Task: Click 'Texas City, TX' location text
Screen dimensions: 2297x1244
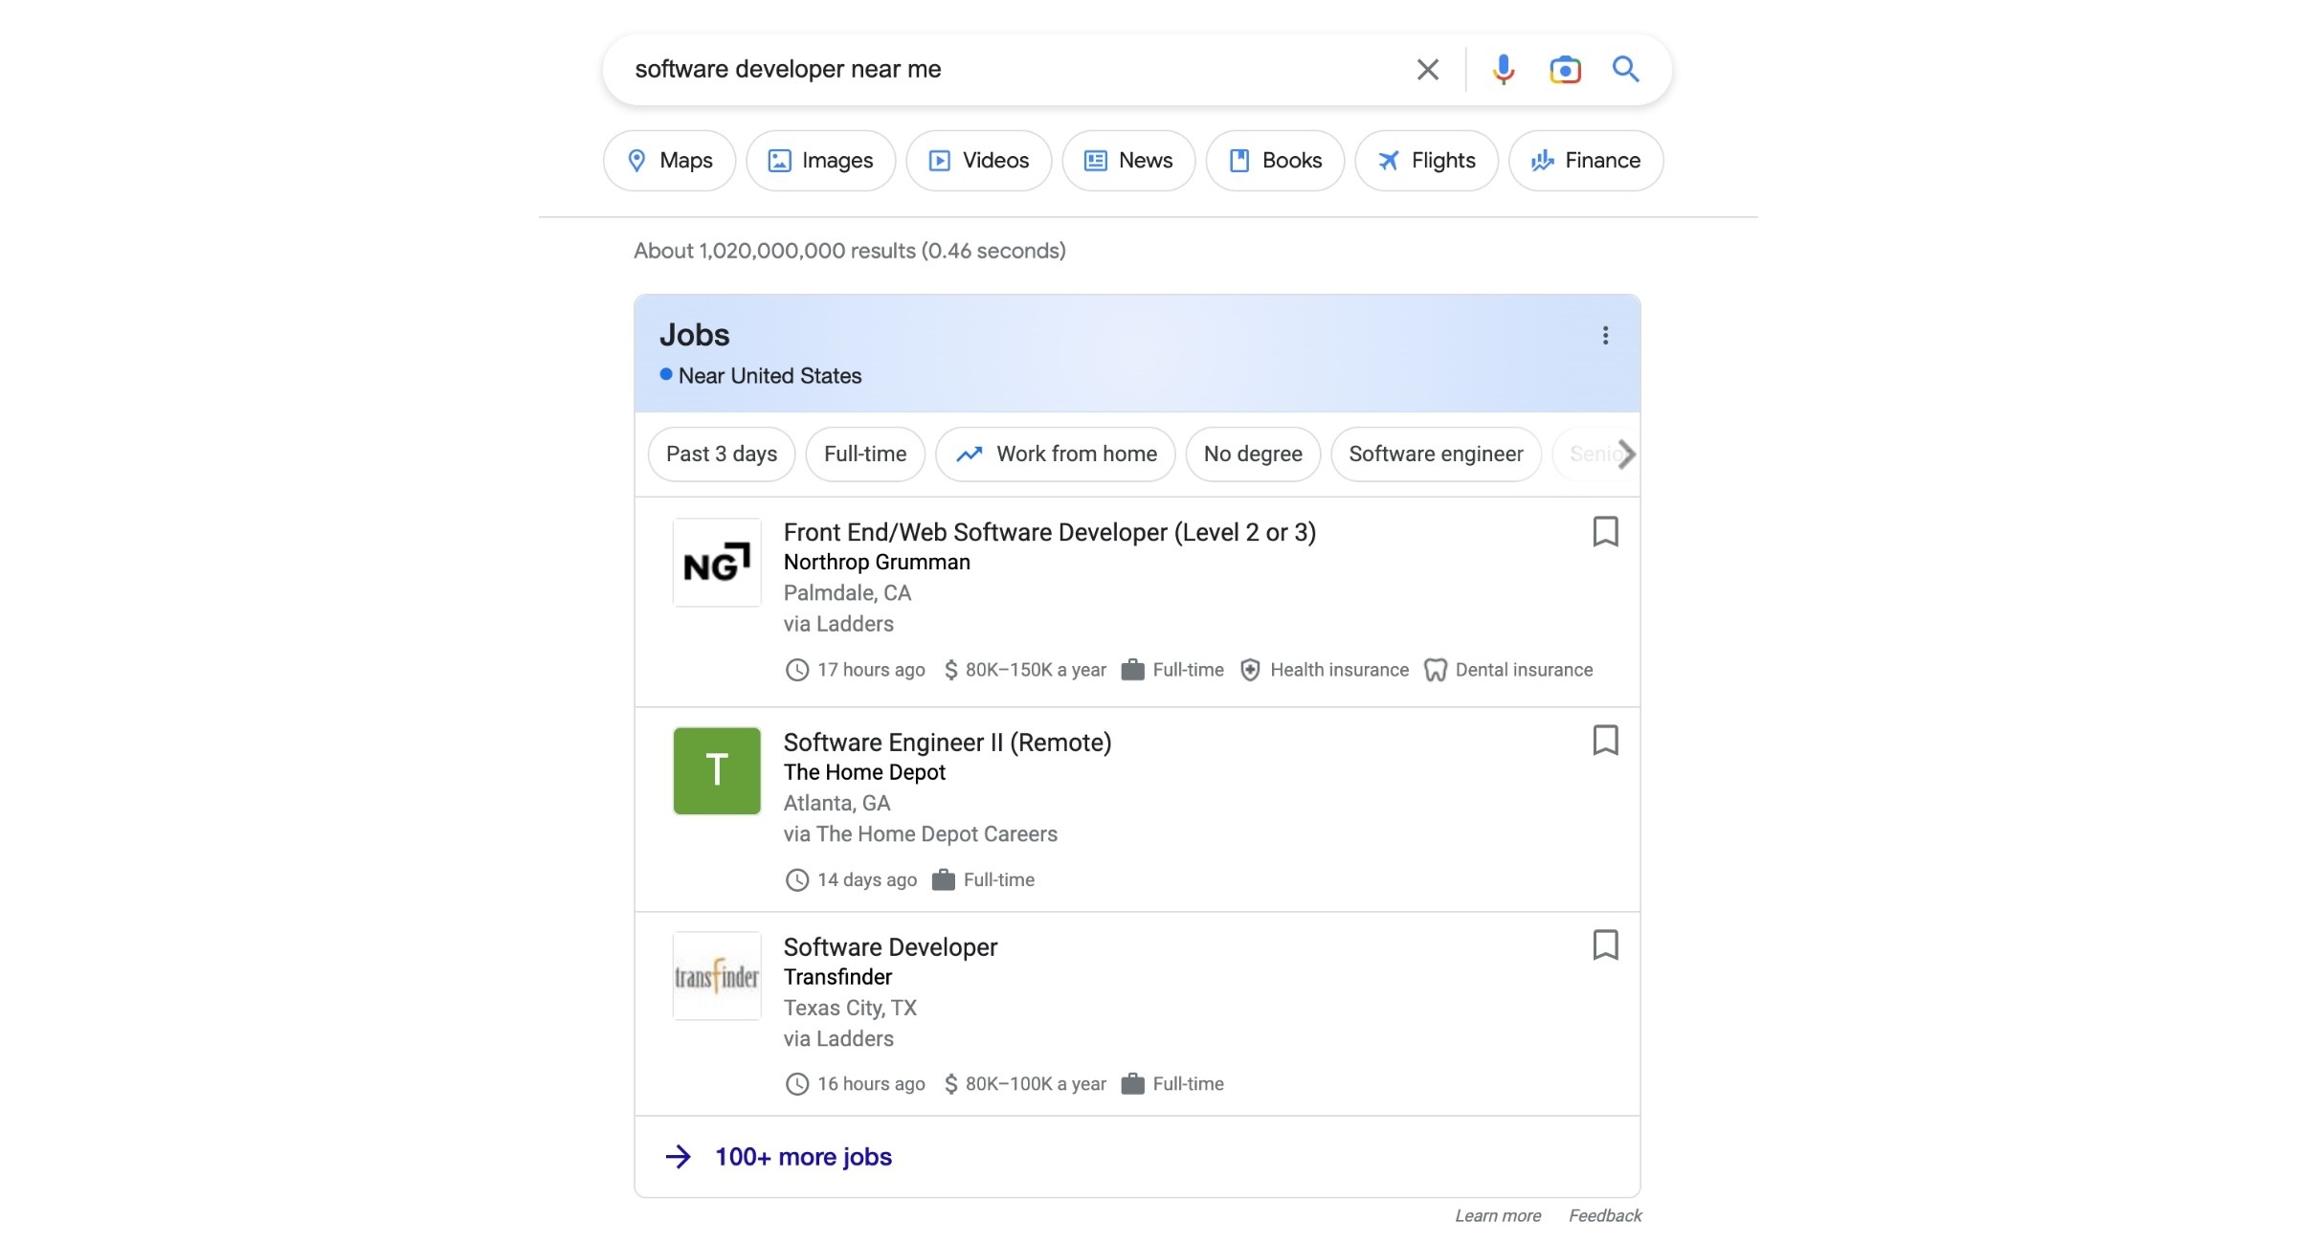Action: 850,1009
